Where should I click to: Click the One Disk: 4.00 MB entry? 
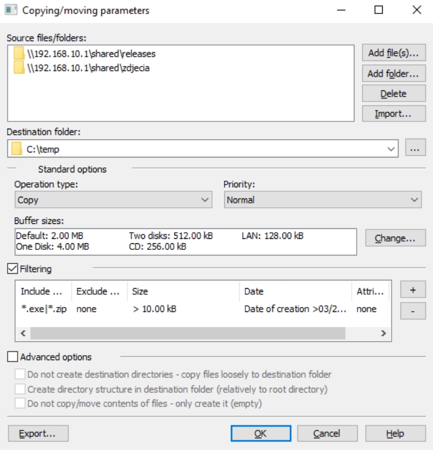pyautogui.click(x=52, y=247)
